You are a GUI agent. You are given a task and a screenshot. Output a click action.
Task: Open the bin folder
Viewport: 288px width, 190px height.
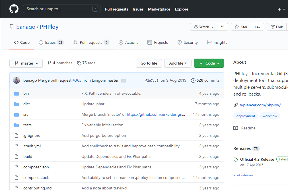pos(26,93)
